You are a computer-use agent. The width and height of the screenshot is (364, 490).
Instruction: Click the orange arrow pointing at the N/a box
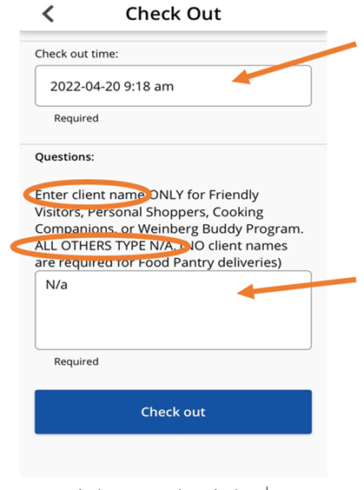[x=296, y=288]
